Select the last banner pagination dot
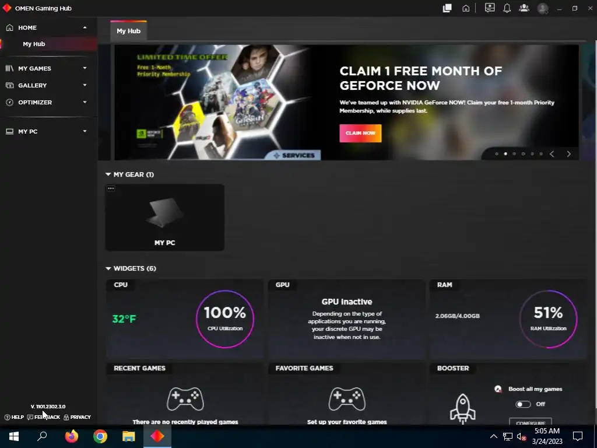Image resolution: width=597 pixels, height=448 pixels. (x=541, y=154)
